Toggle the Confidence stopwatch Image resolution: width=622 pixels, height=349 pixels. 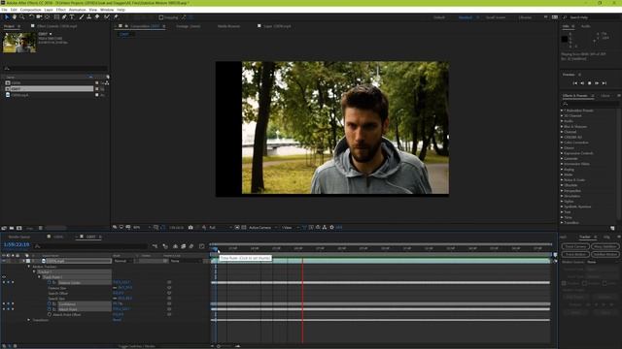pyautogui.click(x=50, y=303)
